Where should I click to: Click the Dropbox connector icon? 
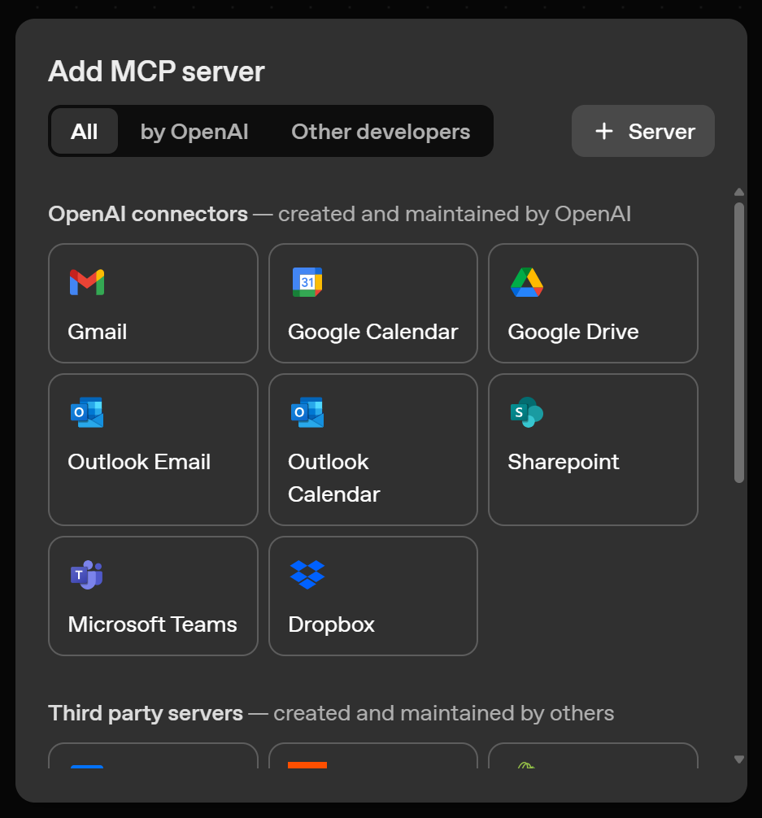click(305, 575)
